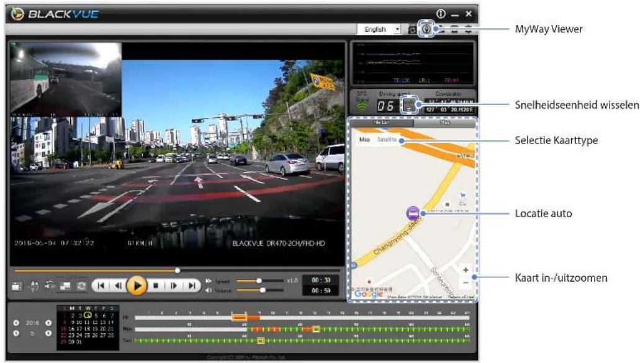The width and height of the screenshot is (640, 363).
Task: Click the purple car location marker
Action: click(x=413, y=213)
